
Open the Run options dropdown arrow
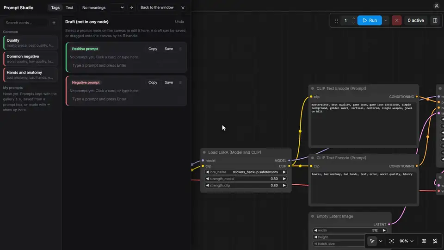coord(385,20)
